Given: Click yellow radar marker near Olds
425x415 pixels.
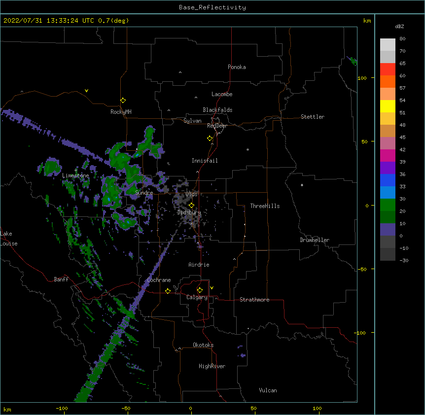Looking at the screenshot, I should [191, 206].
